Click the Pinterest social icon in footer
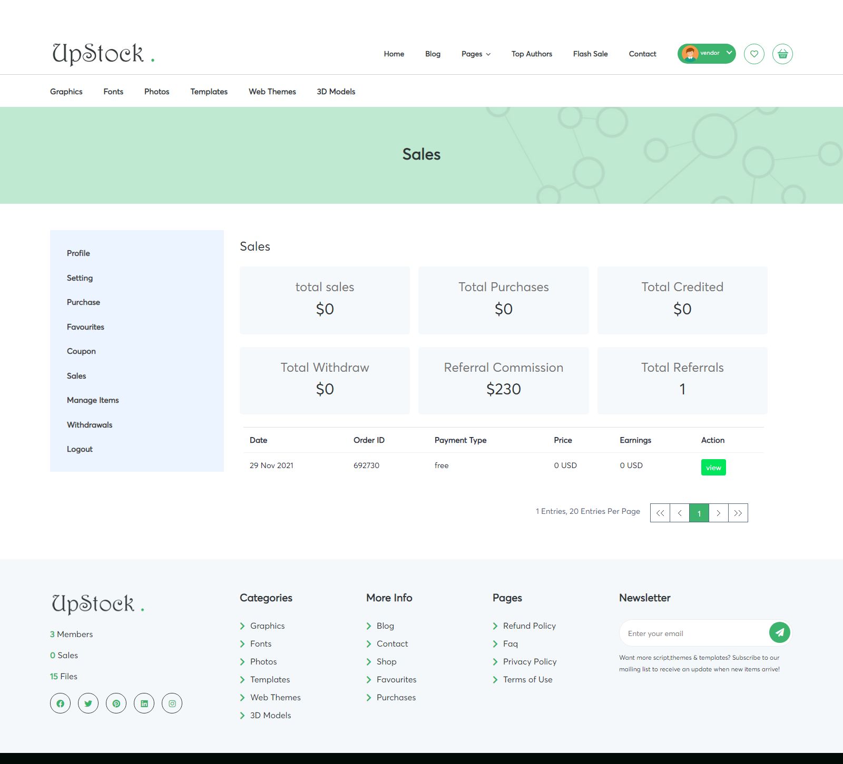The image size is (843, 764). tap(116, 703)
